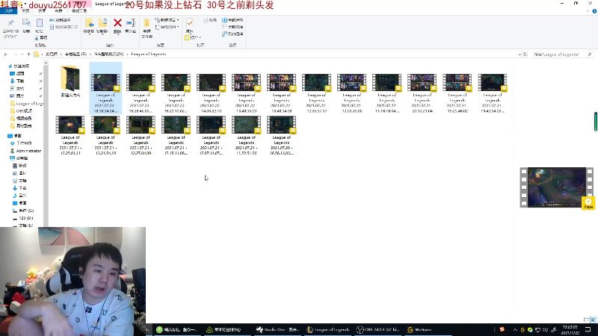Viewport: 598px width, 336px height.
Task: Click the Back navigation arrow
Action: point(6,55)
